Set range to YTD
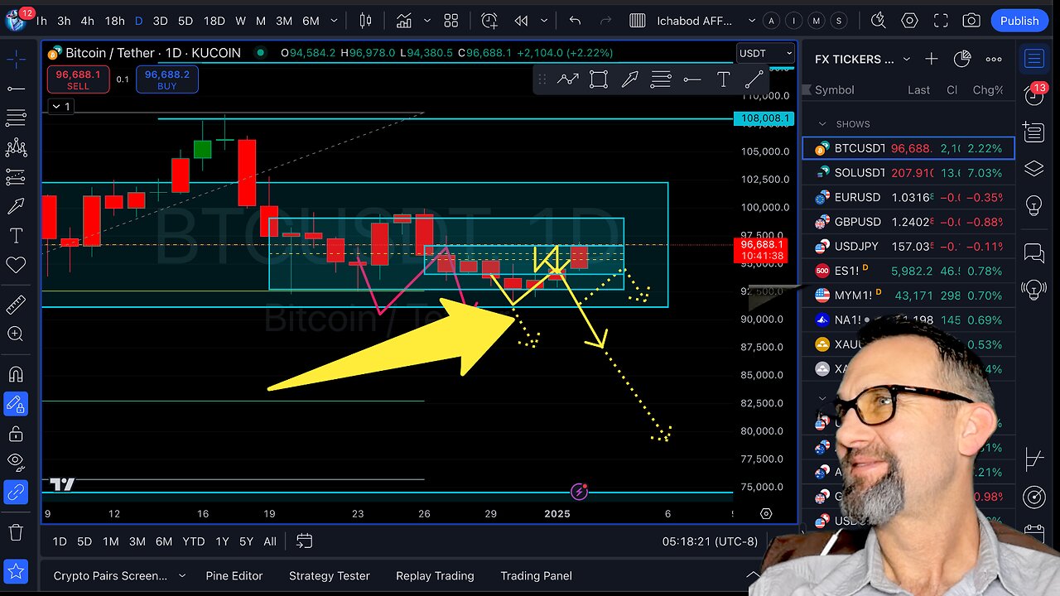Screen dimensions: 1060x596 click(x=193, y=541)
